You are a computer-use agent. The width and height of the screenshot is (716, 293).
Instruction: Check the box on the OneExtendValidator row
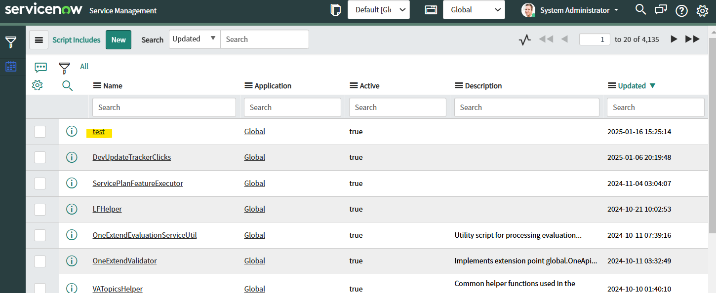point(40,261)
